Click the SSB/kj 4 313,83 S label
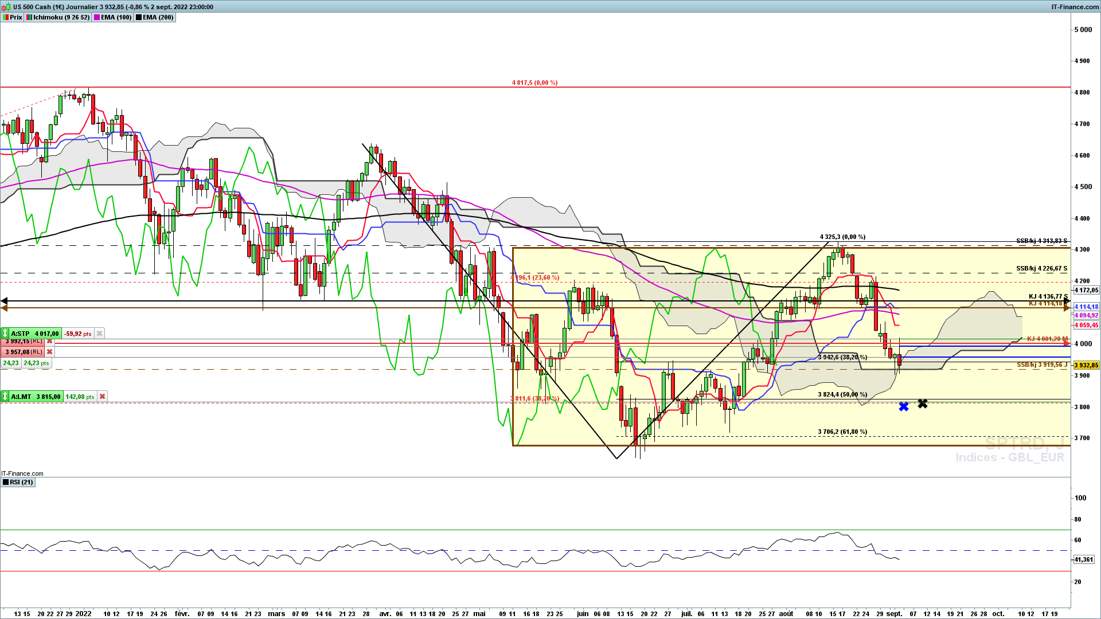 tap(1042, 241)
